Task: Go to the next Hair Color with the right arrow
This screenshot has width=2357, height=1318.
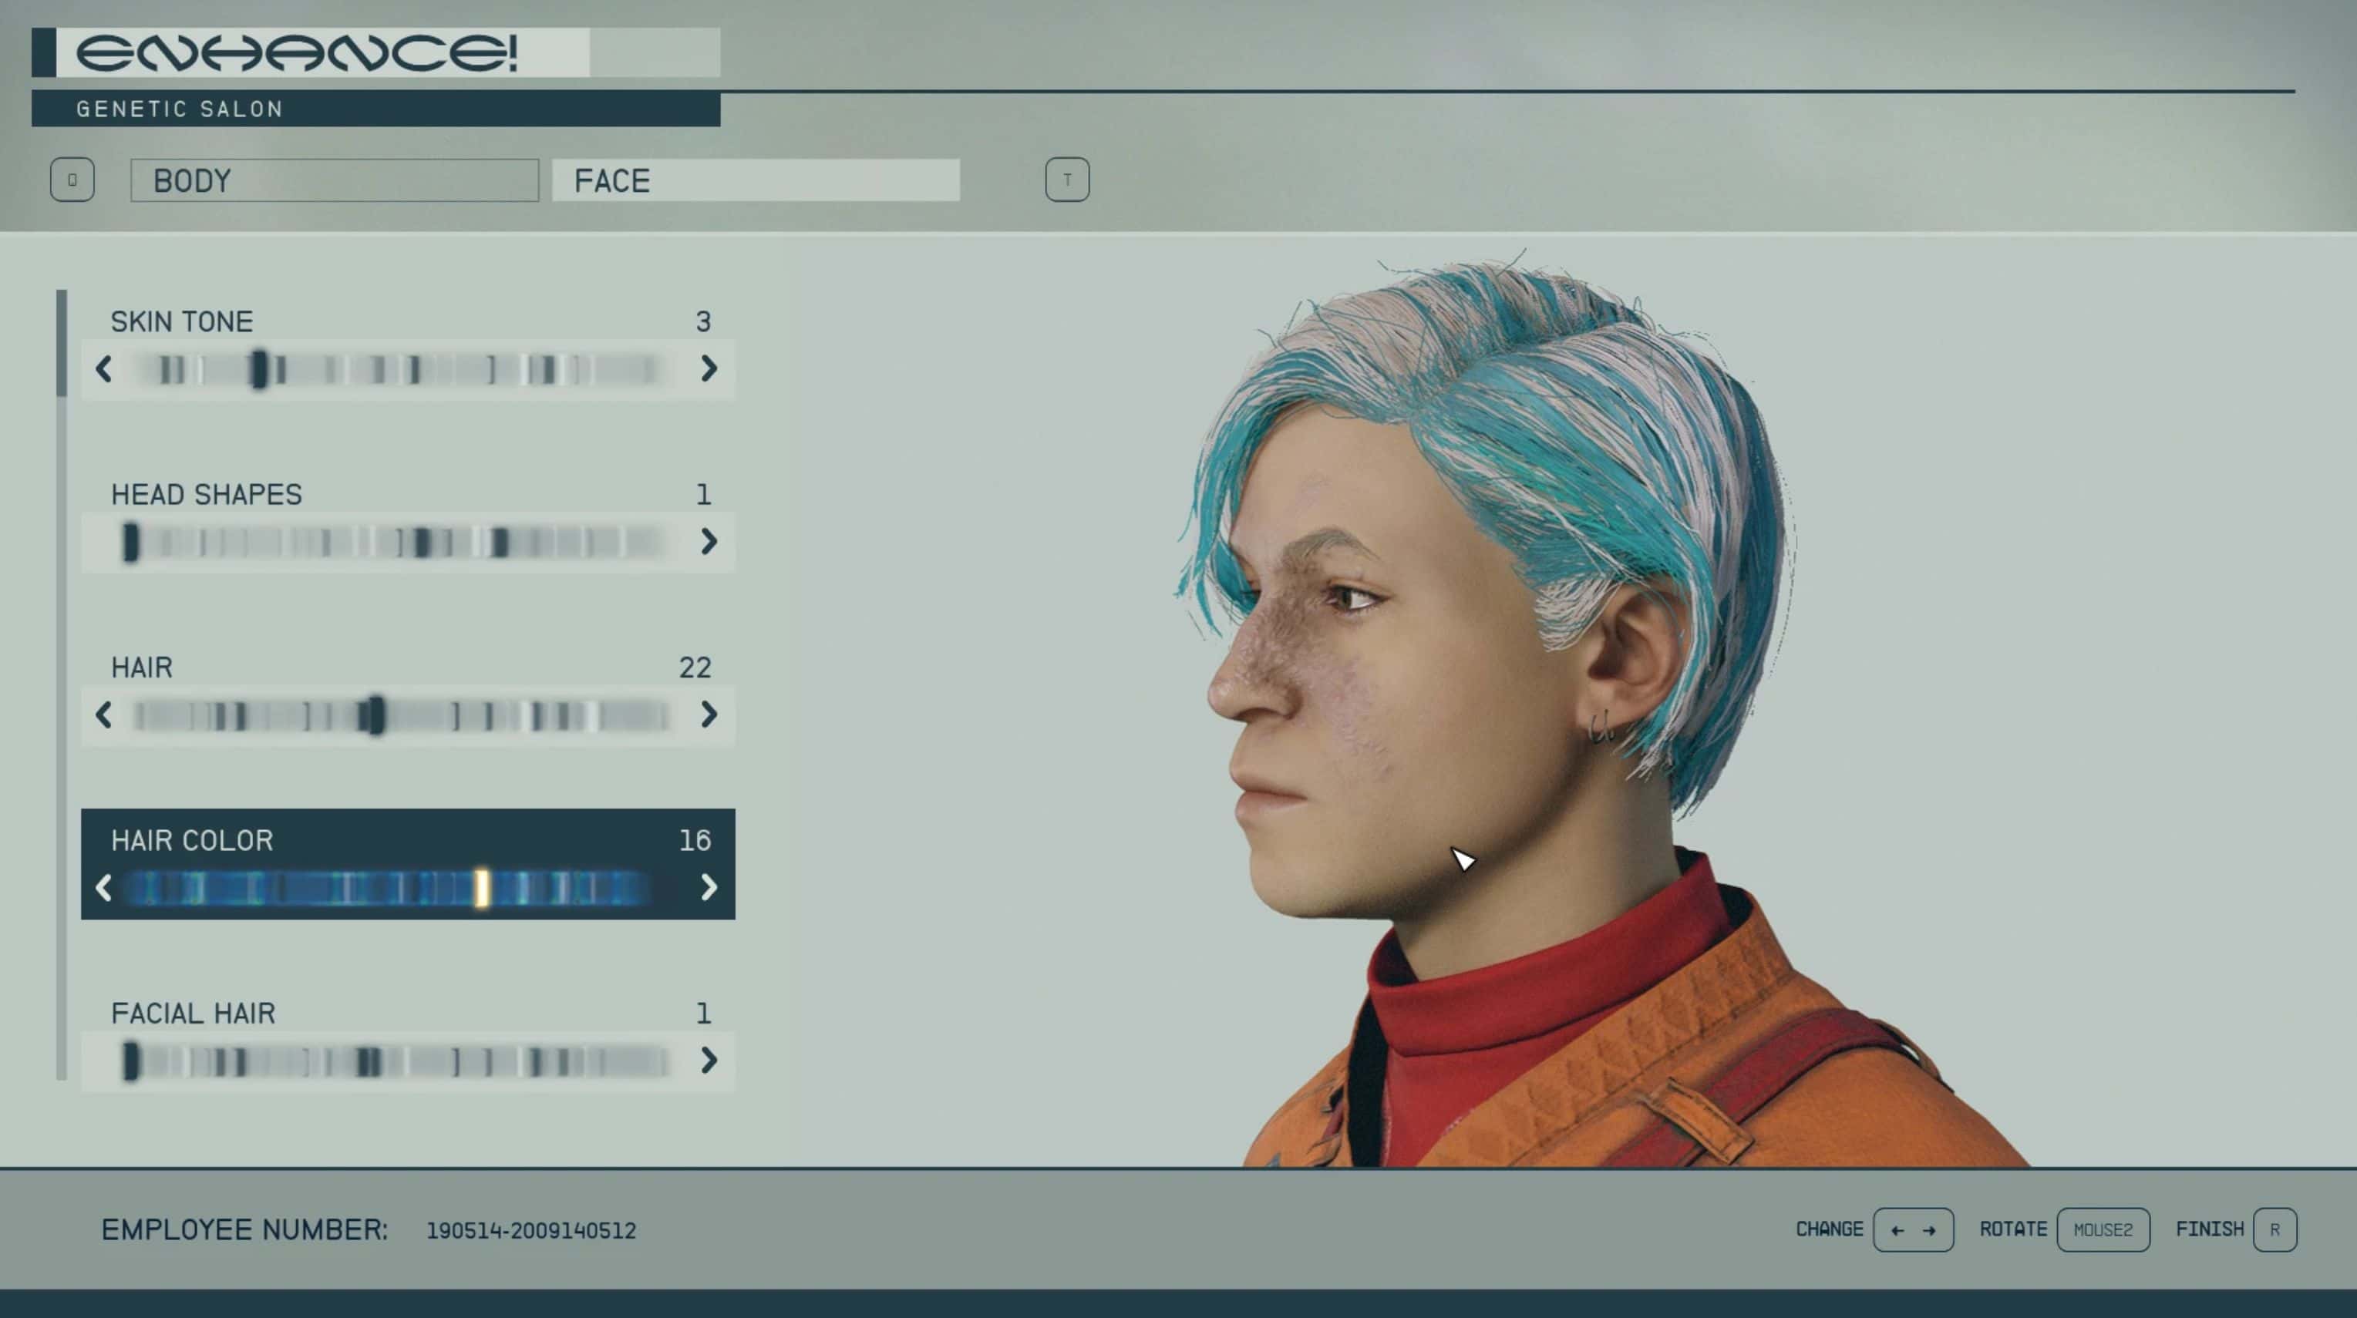Action: 709,887
